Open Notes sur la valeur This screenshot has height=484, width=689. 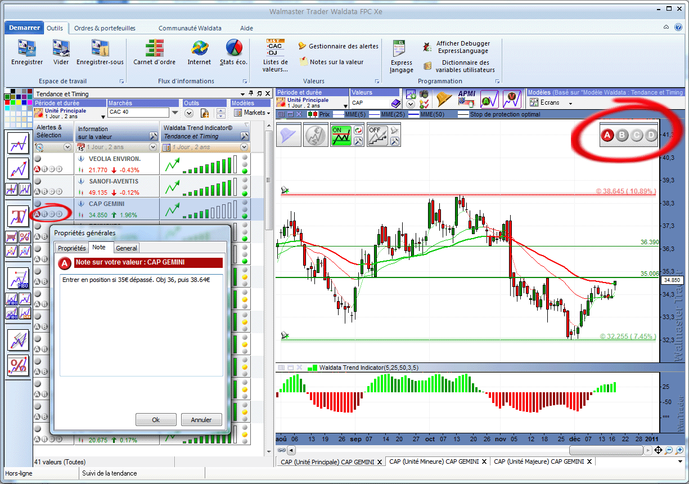point(331,62)
